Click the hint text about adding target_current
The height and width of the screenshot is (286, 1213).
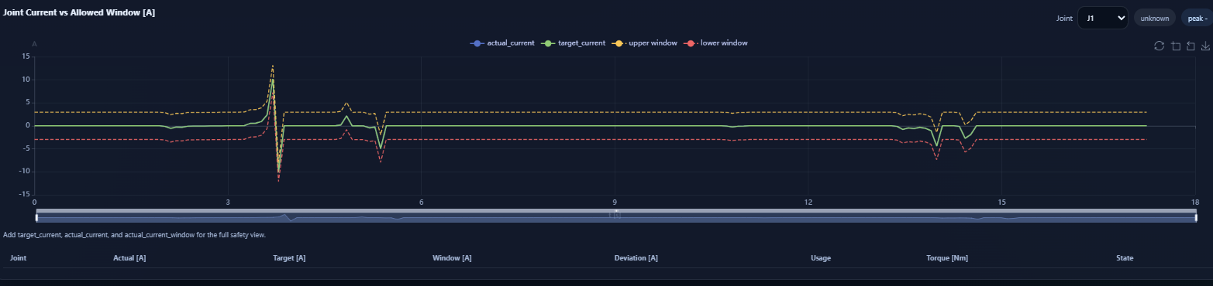(135, 234)
